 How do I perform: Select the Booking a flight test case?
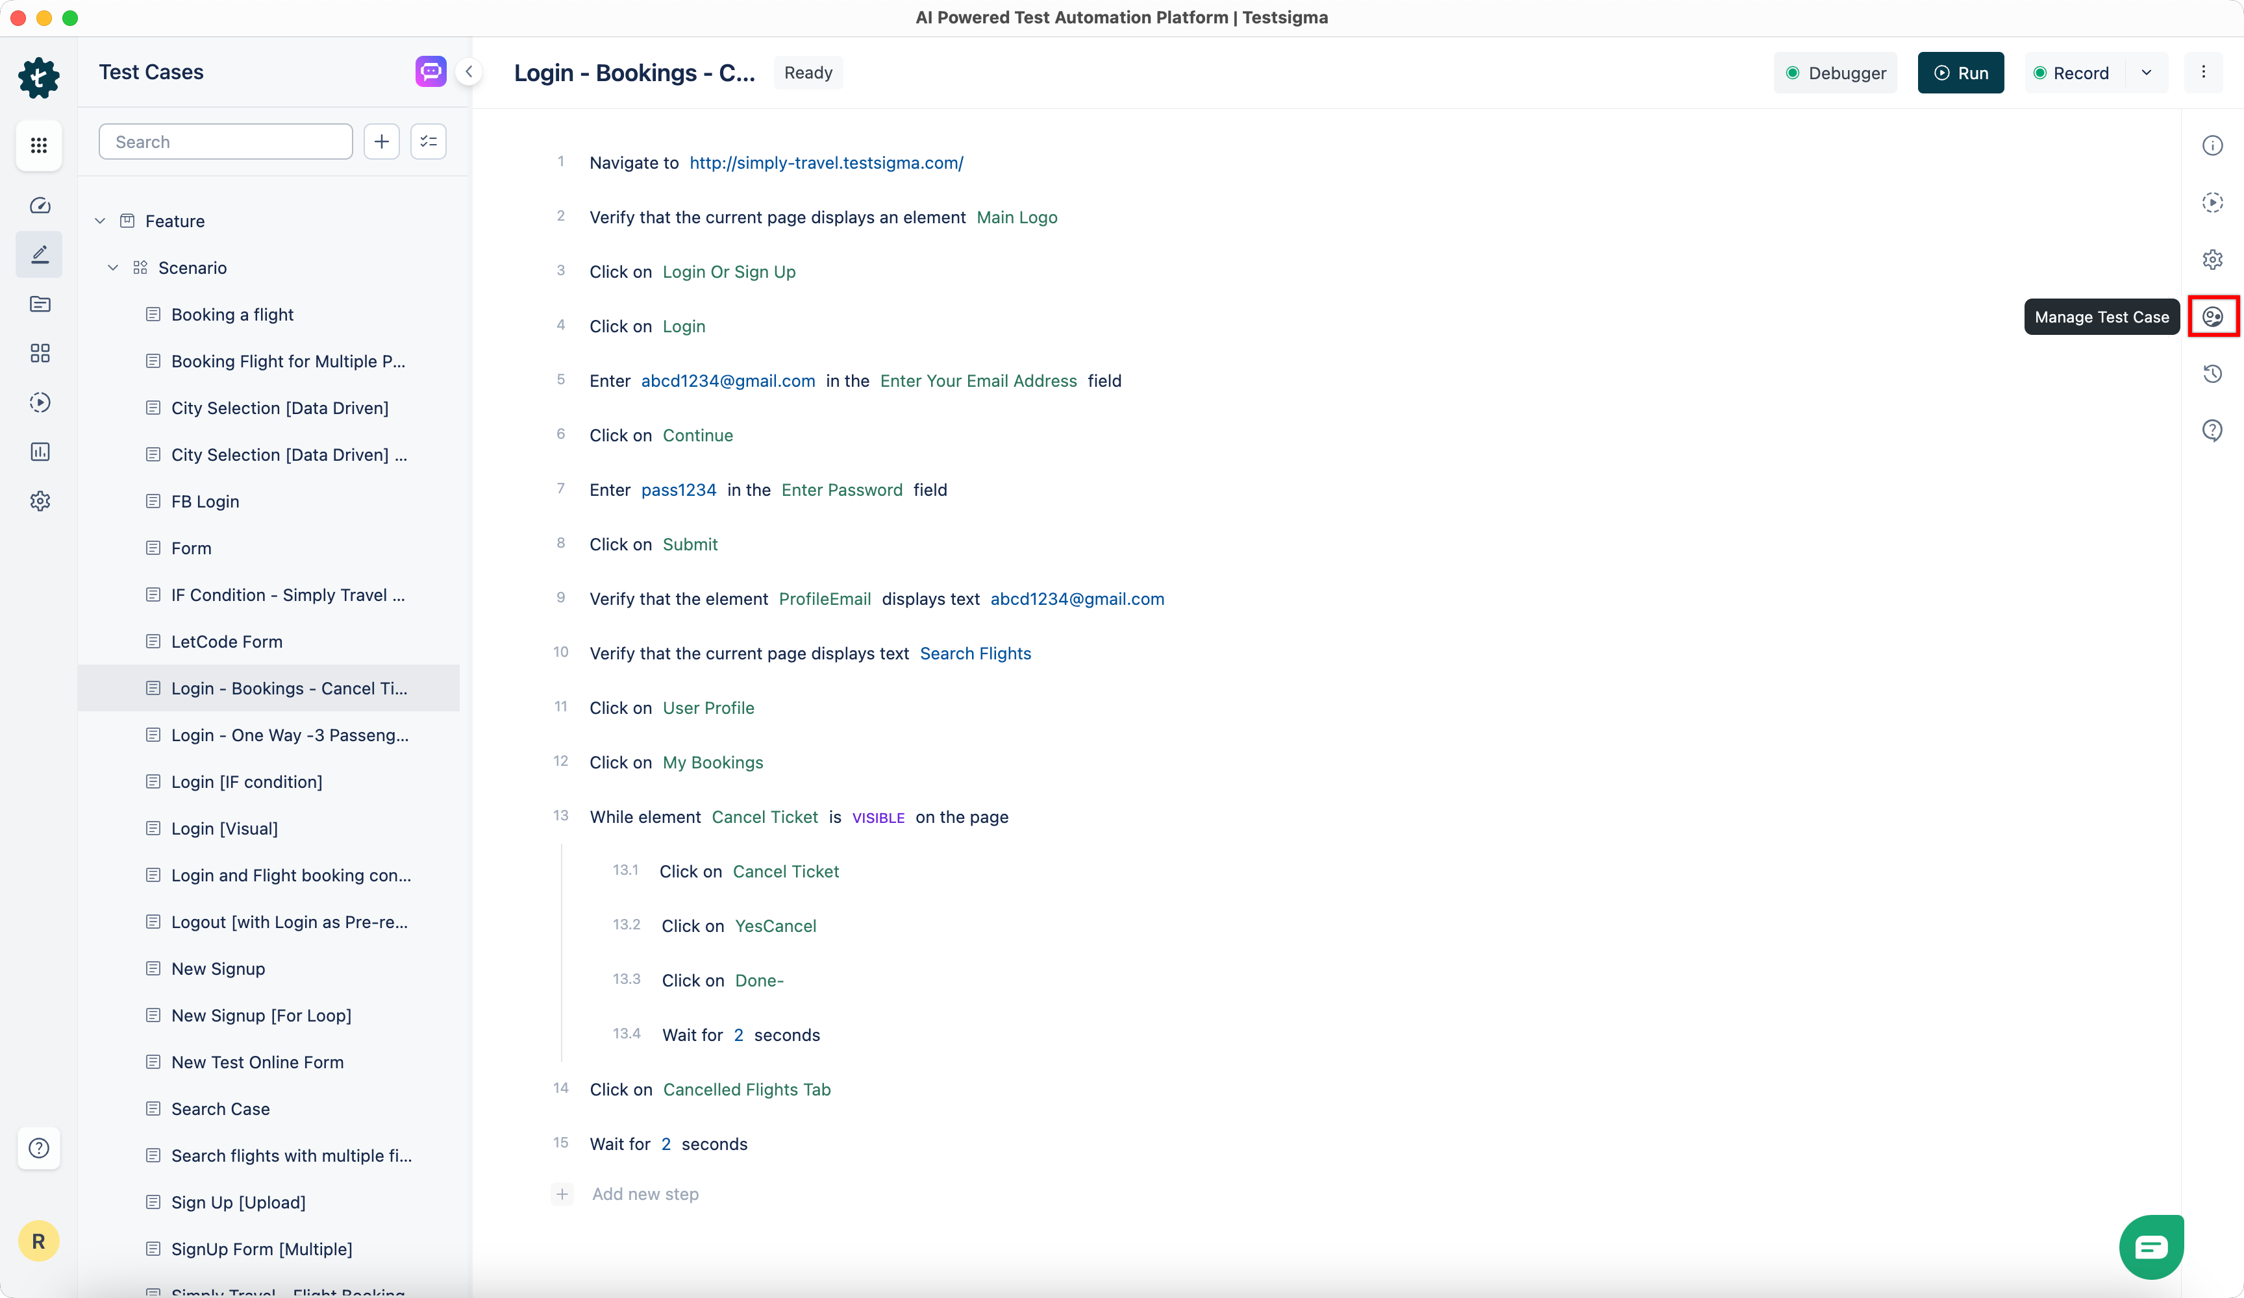[x=232, y=314]
